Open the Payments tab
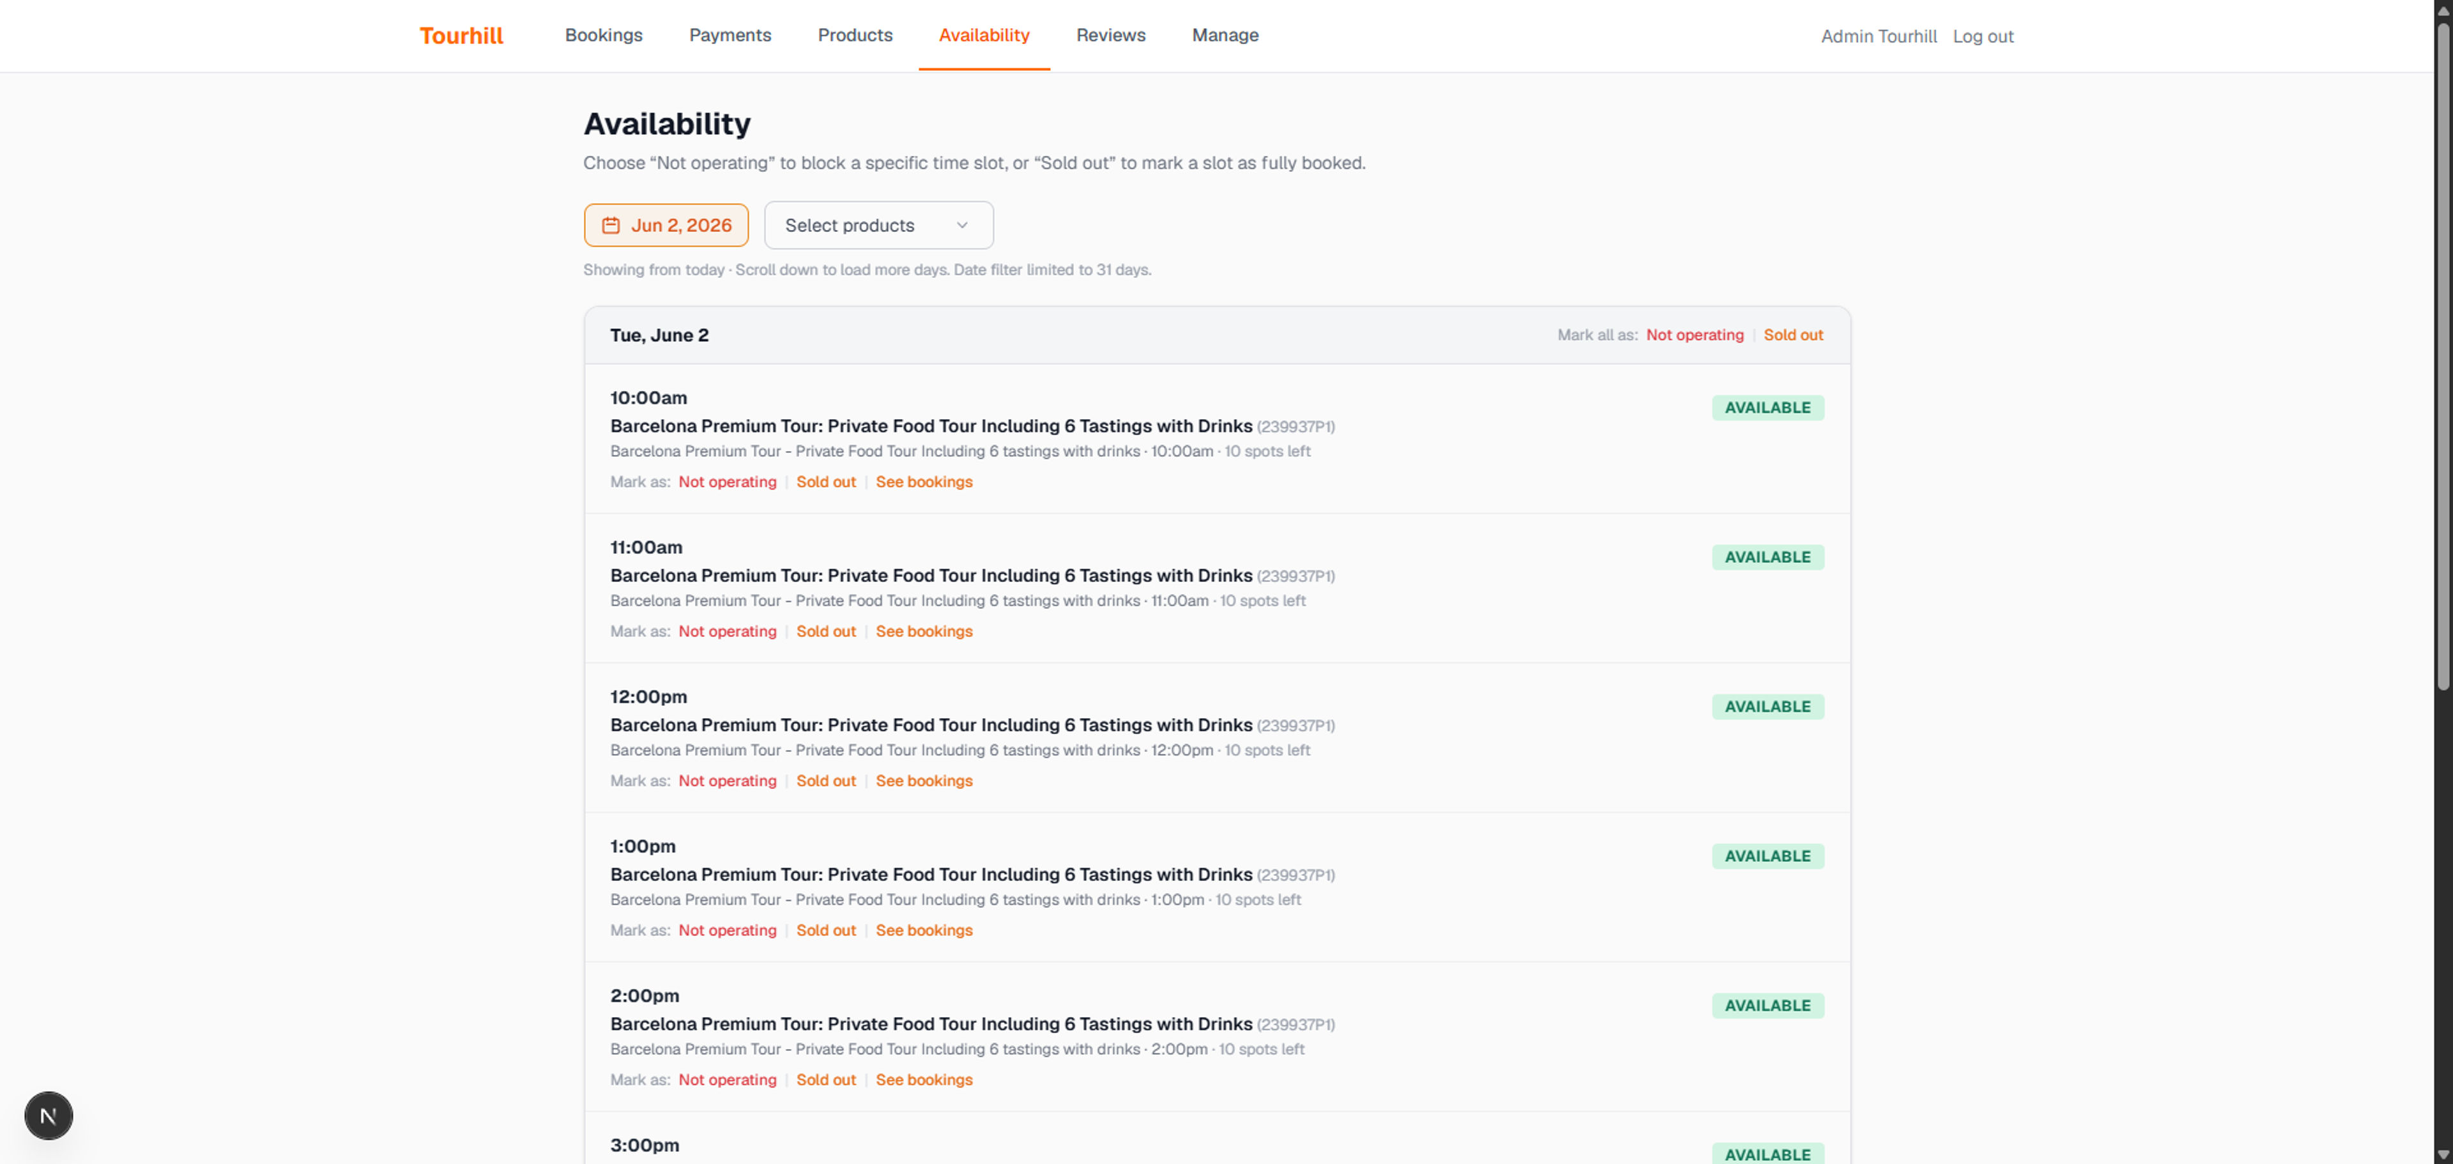 click(730, 35)
